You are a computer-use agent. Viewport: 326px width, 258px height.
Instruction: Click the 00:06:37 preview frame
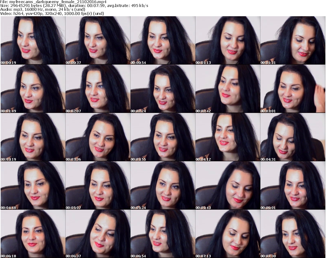point(98,234)
